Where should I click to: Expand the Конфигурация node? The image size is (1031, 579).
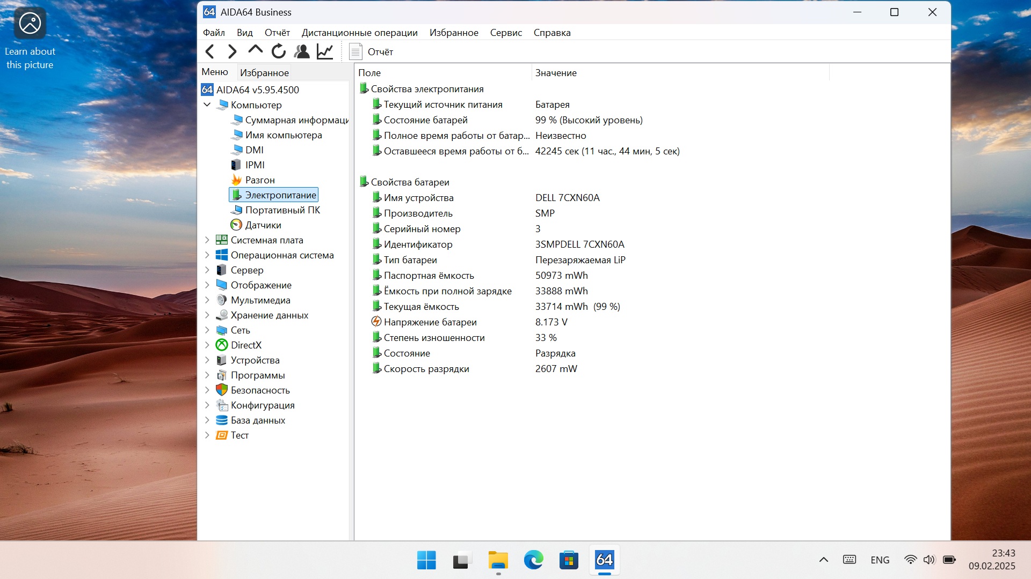click(207, 405)
